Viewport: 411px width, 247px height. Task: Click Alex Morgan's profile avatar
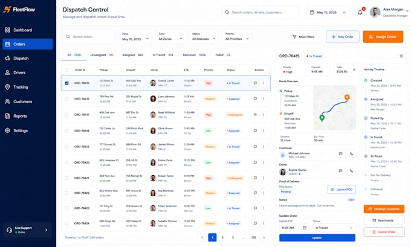tap(375, 12)
